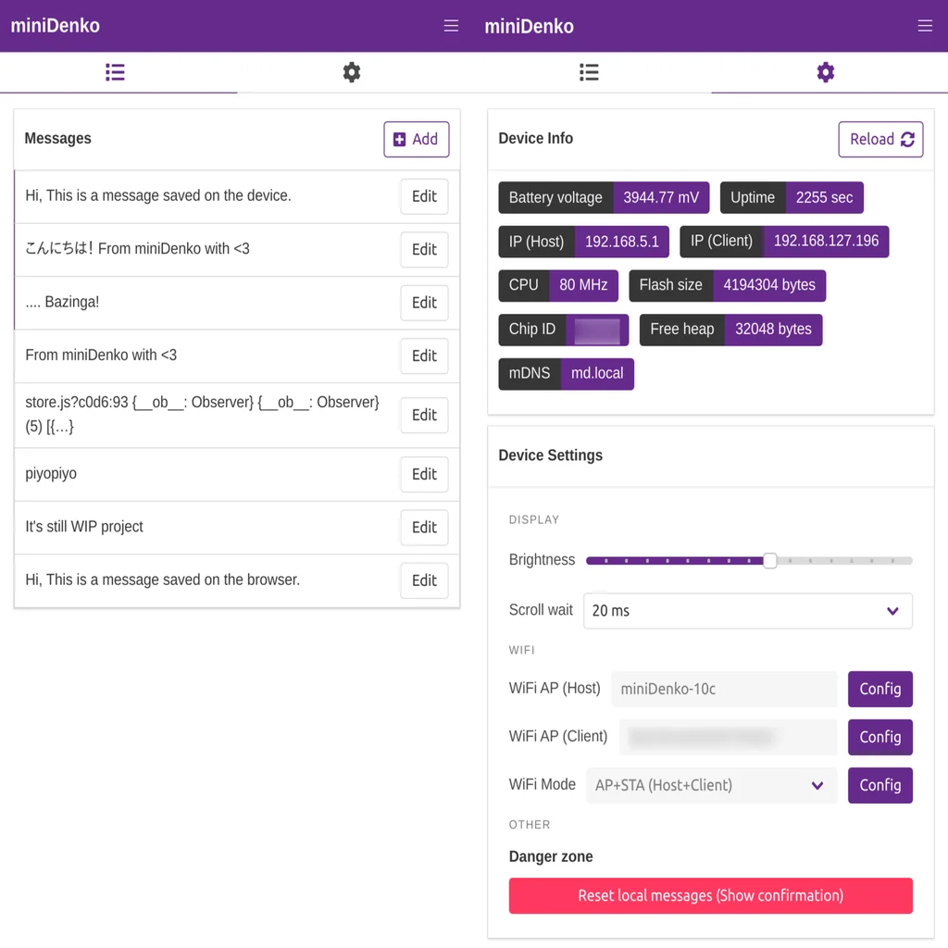This screenshot has height=948, width=948.
Task: Click the plus icon on Add button
Action: point(400,139)
